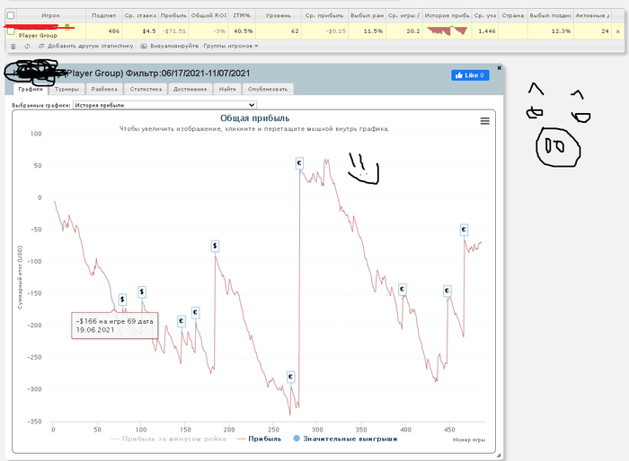Expand the 'Группы игроков' dropdown

click(231, 46)
